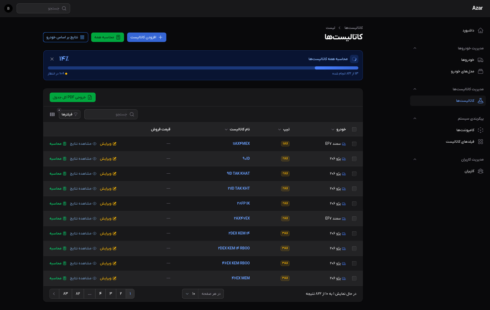The width and height of the screenshot is (490, 310).
Task: Check the checkbox for the 11AX4MEX row
Action: click(x=354, y=144)
